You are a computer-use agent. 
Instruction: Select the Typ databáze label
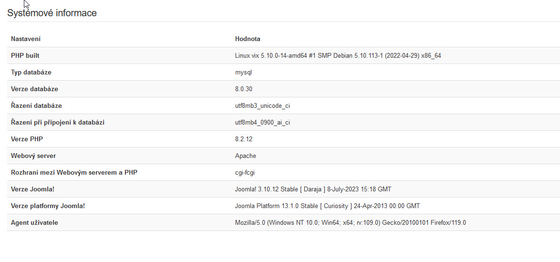pos(31,72)
